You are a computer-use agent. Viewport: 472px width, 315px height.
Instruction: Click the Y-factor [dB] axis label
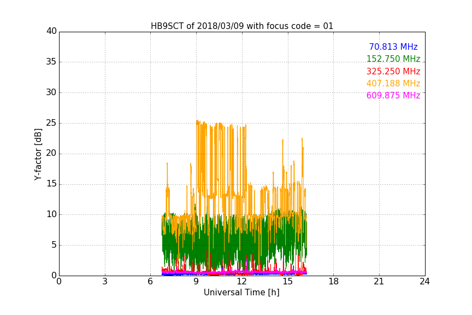pyautogui.click(x=38, y=154)
